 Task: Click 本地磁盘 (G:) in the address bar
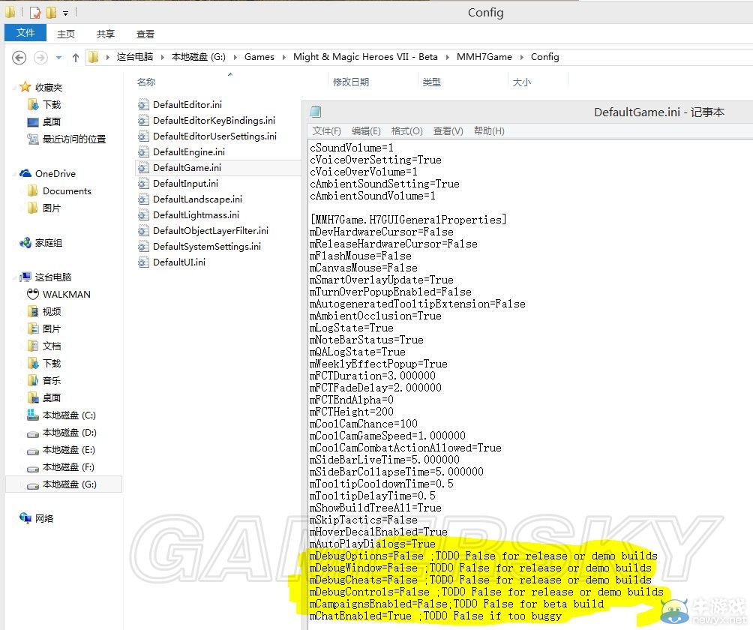(x=198, y=57)
